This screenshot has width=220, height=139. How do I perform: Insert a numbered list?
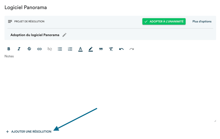click(x=70, y=49)
